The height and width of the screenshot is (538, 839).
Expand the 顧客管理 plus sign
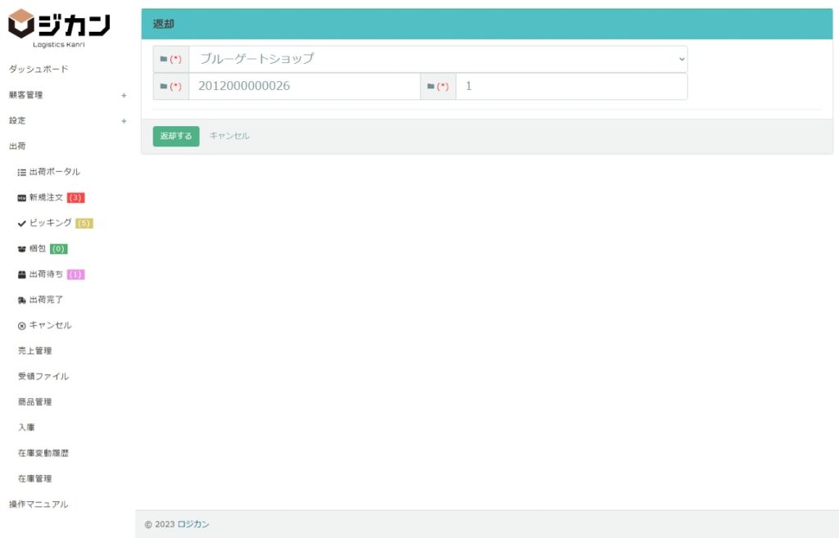(x=124, y=95)
